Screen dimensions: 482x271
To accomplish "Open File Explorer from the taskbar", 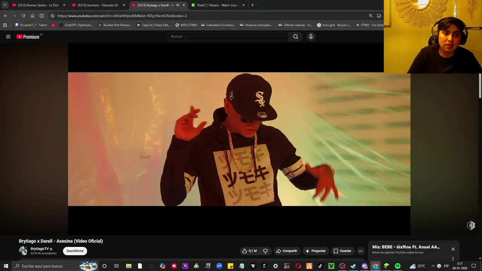I will click(x=128, y=266).
